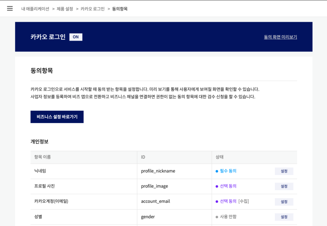Click 개인정보 section heading
The height and width of the screenshot is (226, 327).
point(39,142)
